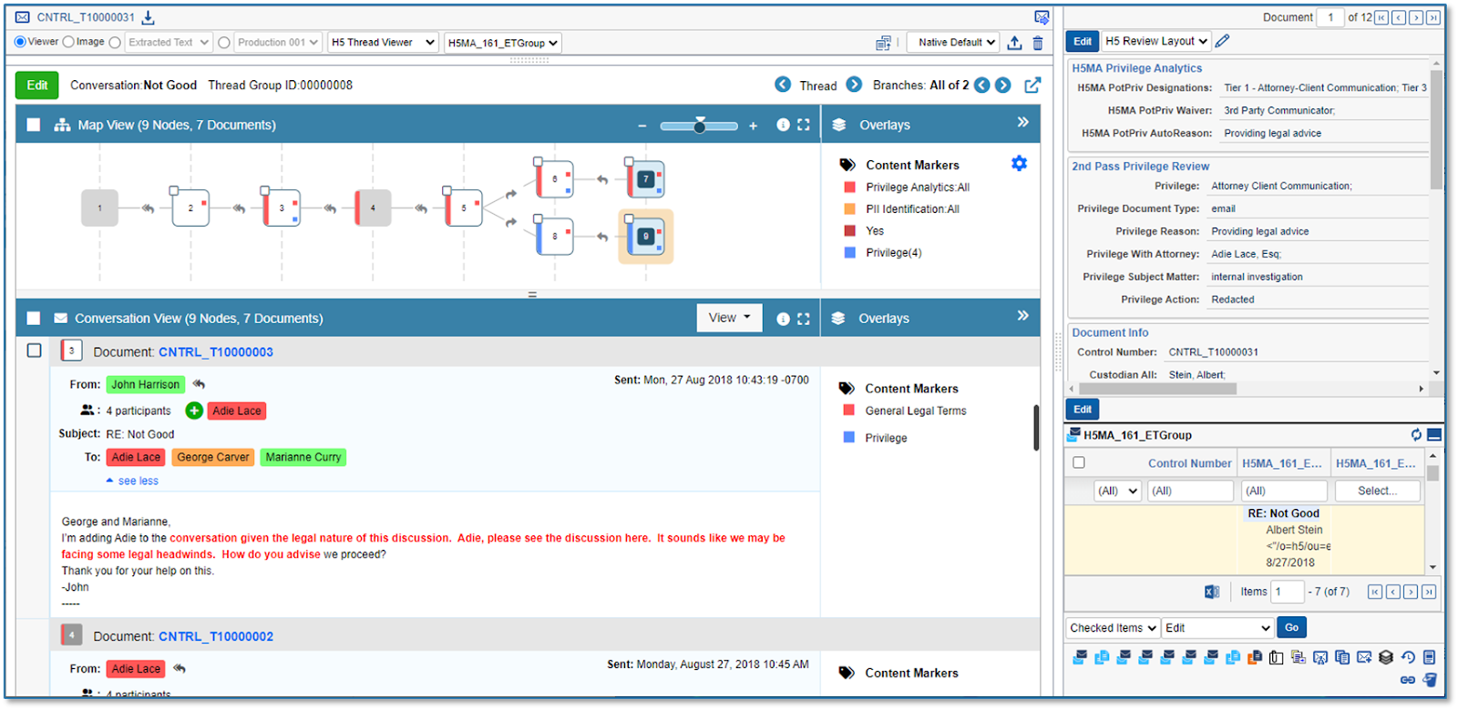
Task: Click 'see less' to collapse recipients
Action: pos(132,481)
